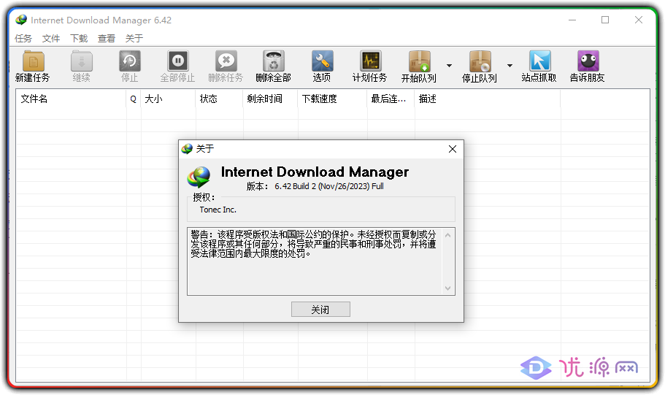
Task: Click the 开始队列 start queue icon
Action: coord(419,61)
